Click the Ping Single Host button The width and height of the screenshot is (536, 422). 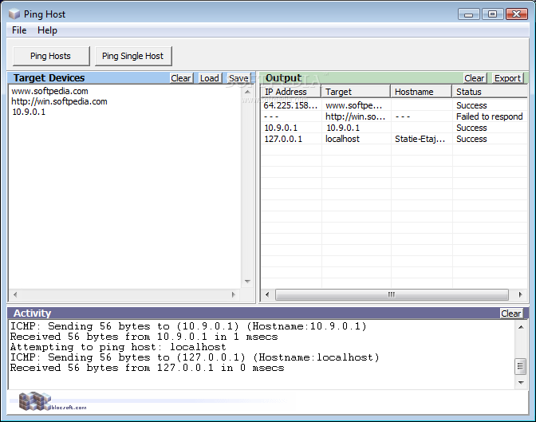click(133, 56)
